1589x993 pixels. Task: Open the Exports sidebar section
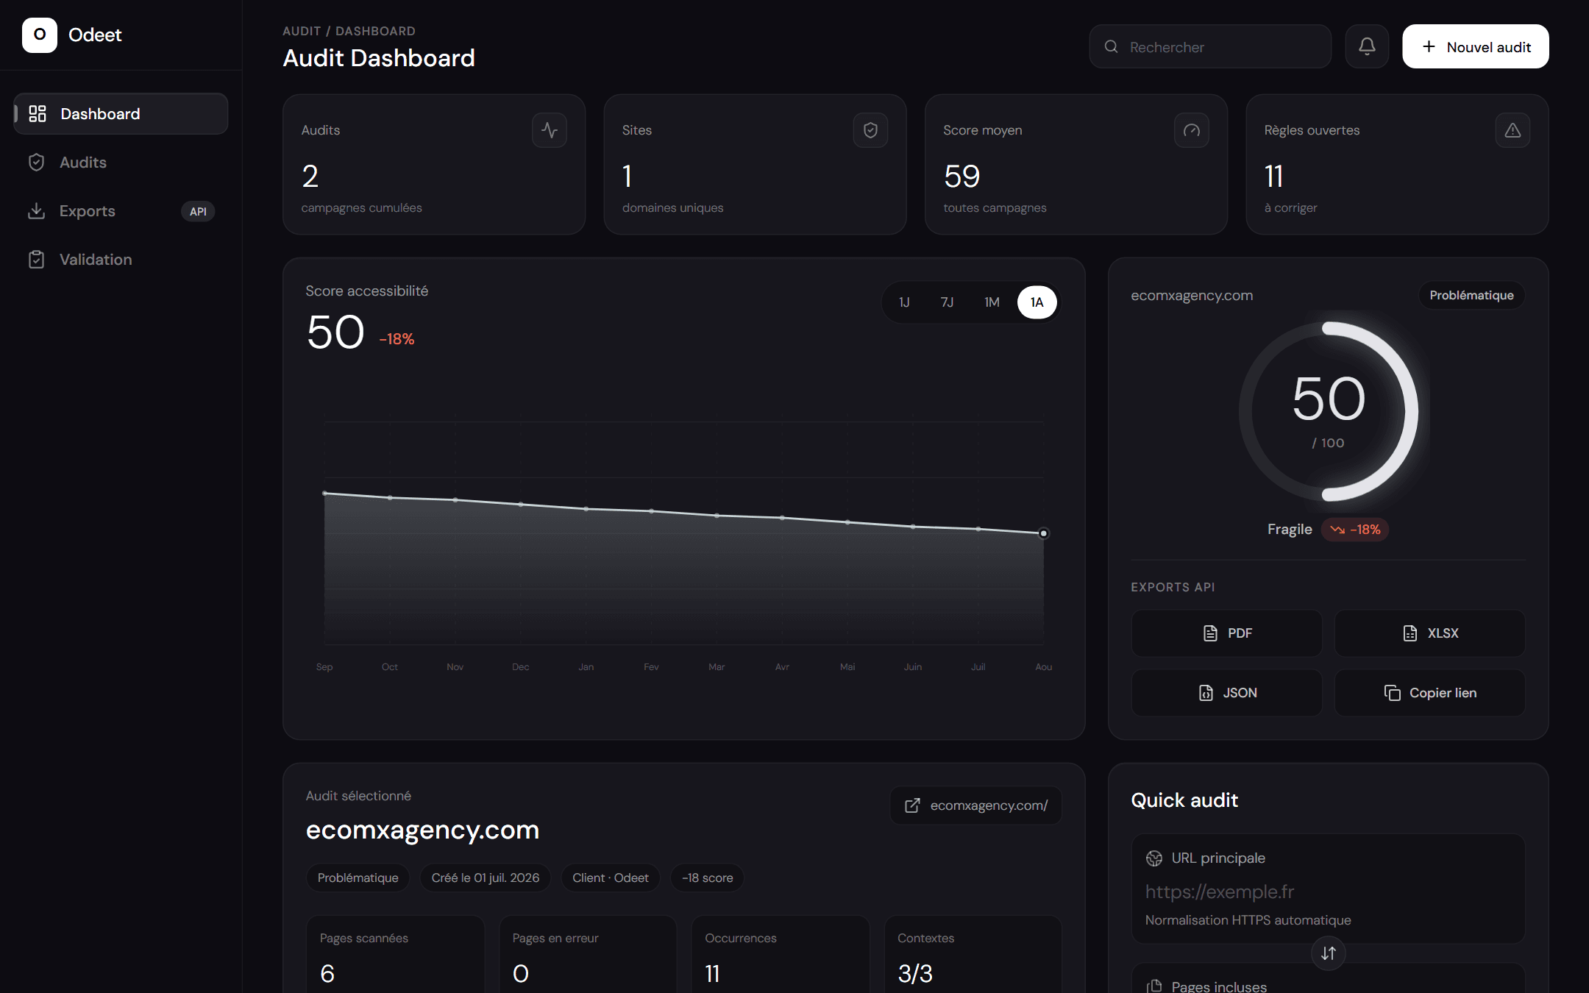point(121,211)
